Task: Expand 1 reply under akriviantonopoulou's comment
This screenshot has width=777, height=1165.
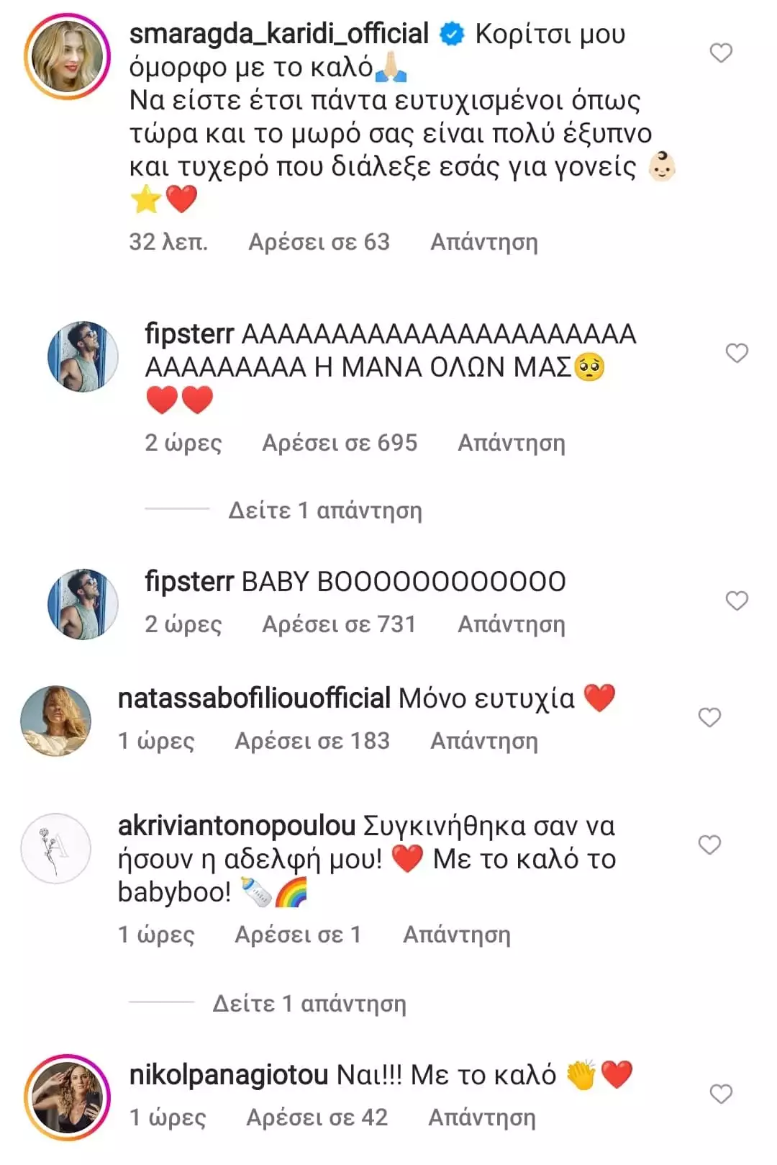Action: [x=309, y=1003]
